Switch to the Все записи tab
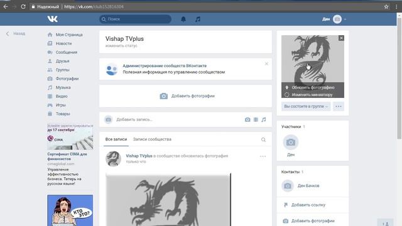This screenshot has width=402, height=226. 116,139
